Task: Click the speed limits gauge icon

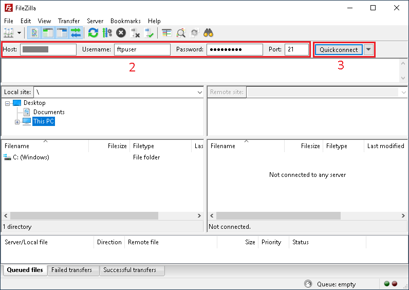Action: 308,284
